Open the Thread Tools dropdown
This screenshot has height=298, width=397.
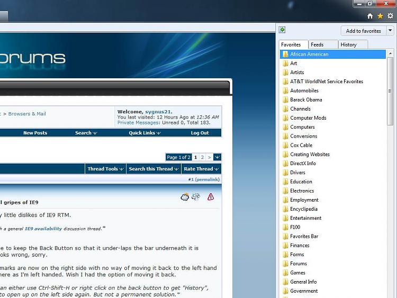[x=105, y=169]
